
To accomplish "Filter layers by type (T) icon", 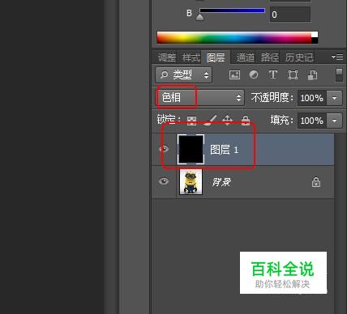I will click(273, 74).
